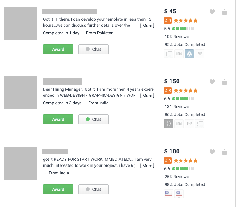Click PHP skill badge on $150 bid
Viewport: 236px width, 207px height.
[x=189, y=124]
